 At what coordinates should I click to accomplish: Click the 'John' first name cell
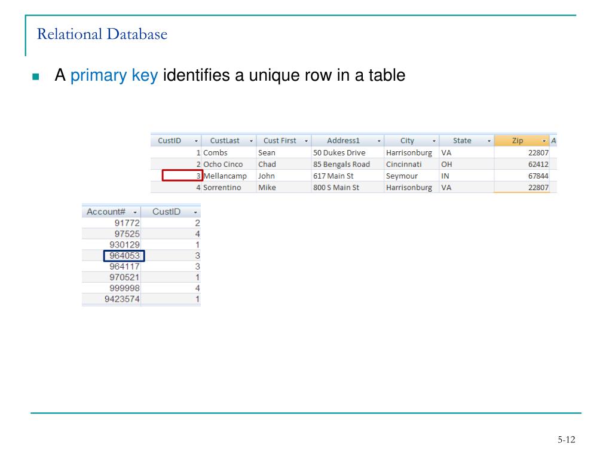click(x=284, y=176)
